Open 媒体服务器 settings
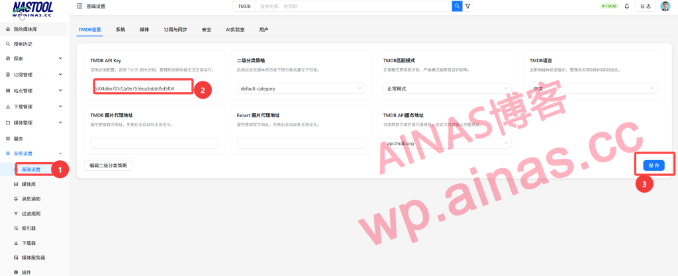678x276 pixels. click(34, 257)
